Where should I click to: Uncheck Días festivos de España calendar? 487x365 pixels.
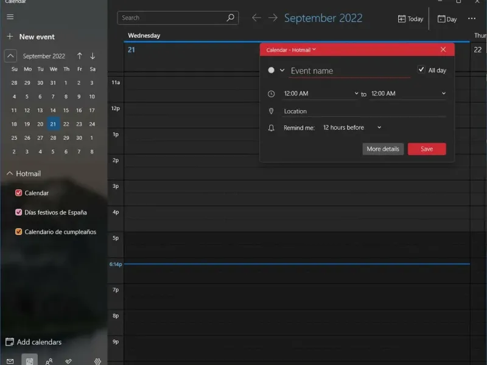(19, 212)
